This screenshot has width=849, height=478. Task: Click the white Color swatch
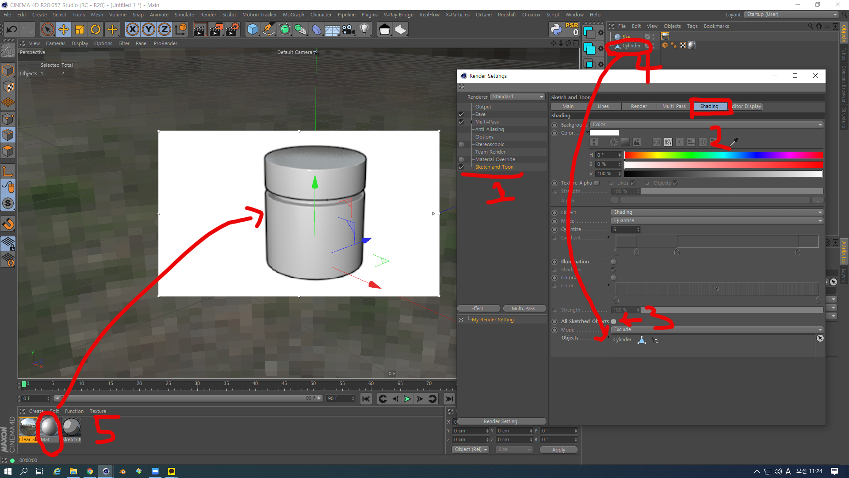click(x=604, y=133)
